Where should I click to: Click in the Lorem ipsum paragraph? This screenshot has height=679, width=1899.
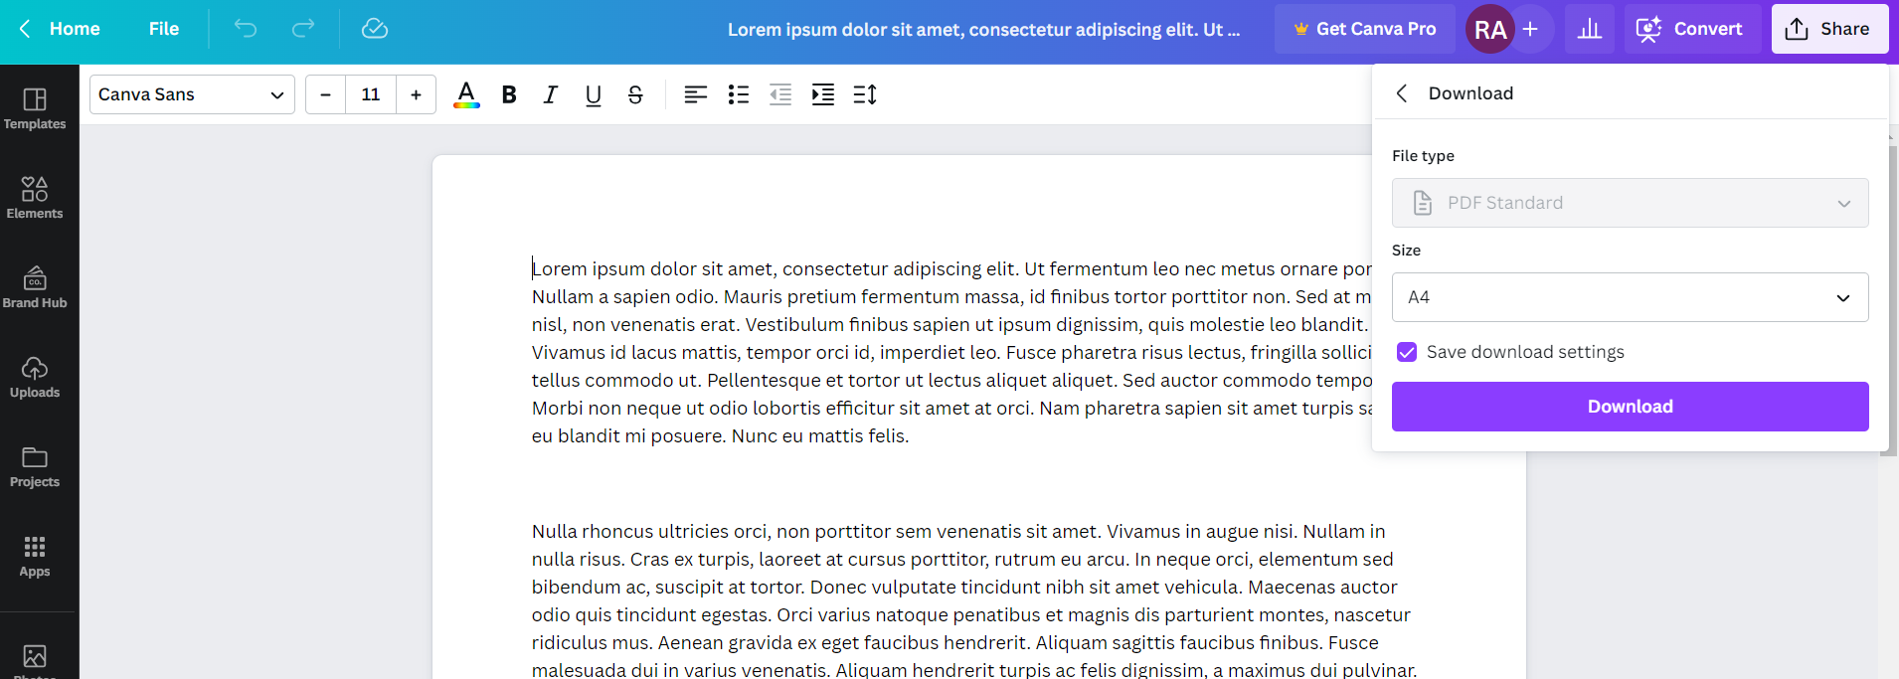951,352
